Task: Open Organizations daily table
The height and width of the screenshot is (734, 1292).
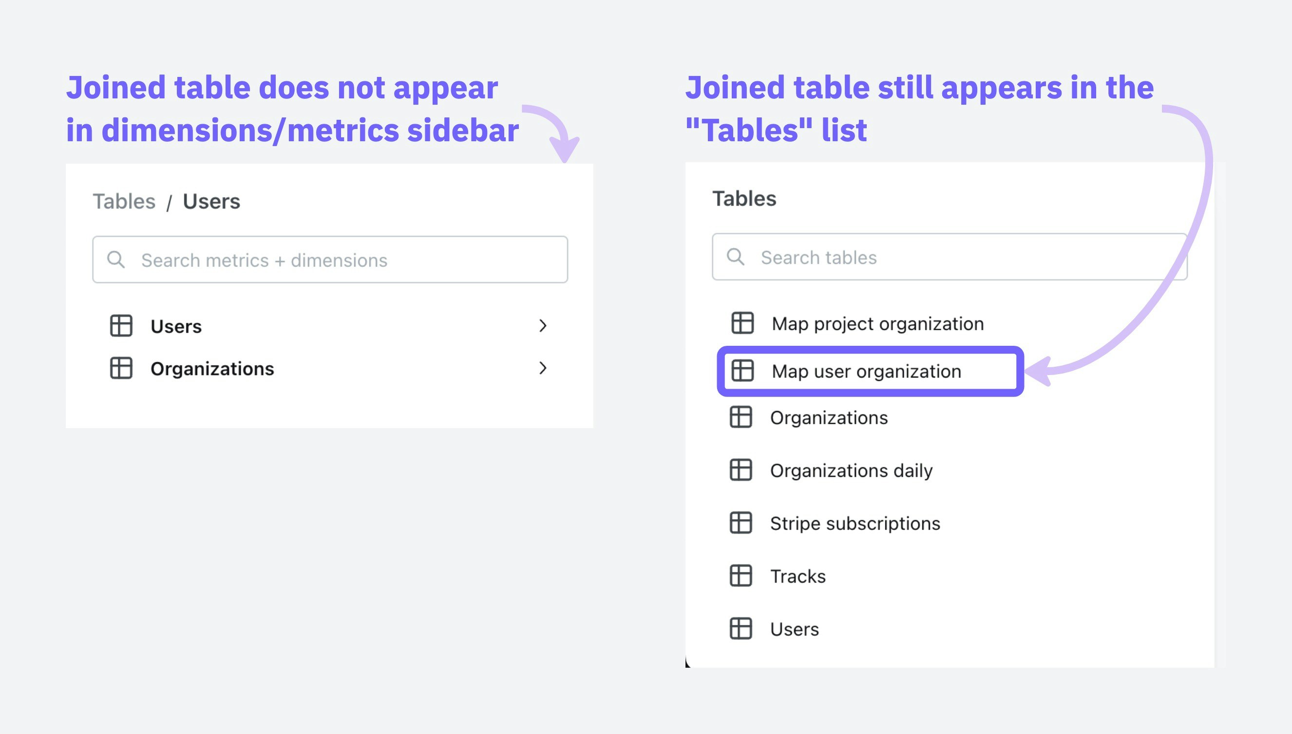Action: (851, 471)
